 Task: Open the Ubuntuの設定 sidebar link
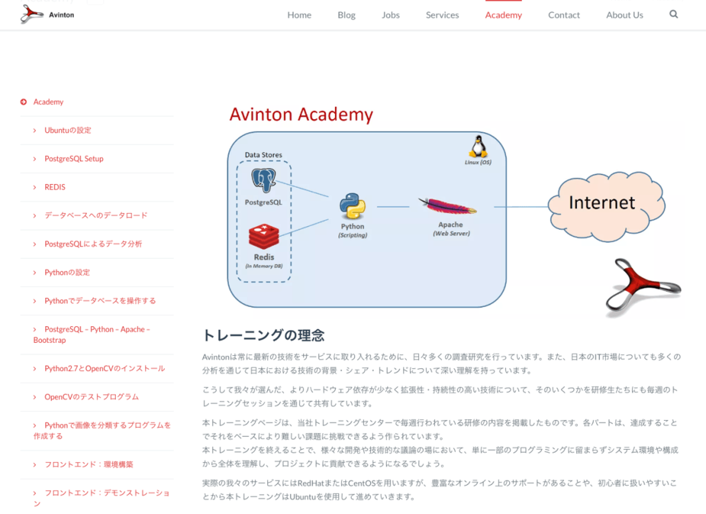[68, 130]
